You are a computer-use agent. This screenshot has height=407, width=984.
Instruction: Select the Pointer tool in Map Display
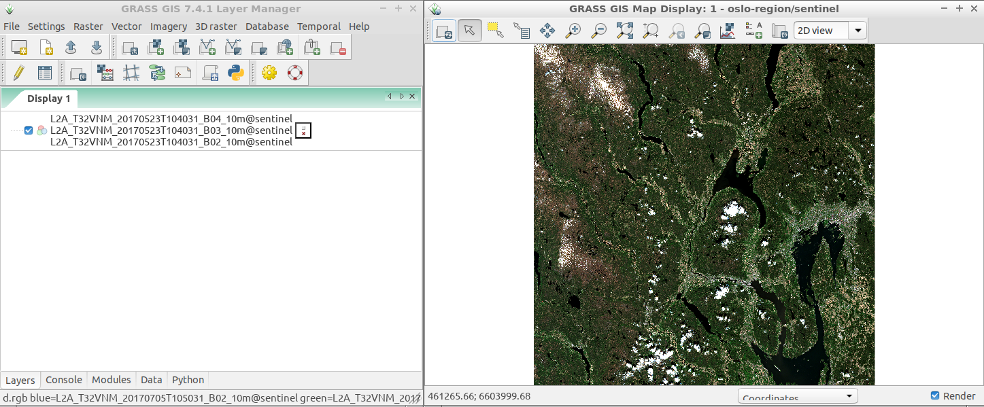tap(470, 31)
